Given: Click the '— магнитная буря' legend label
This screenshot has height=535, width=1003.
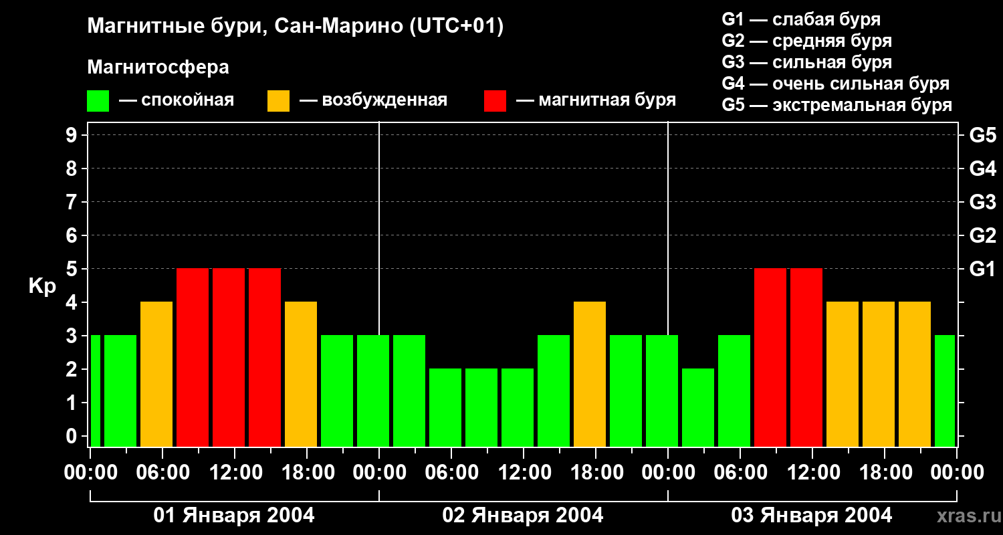Looking at the screenshot, I should 596,100.
